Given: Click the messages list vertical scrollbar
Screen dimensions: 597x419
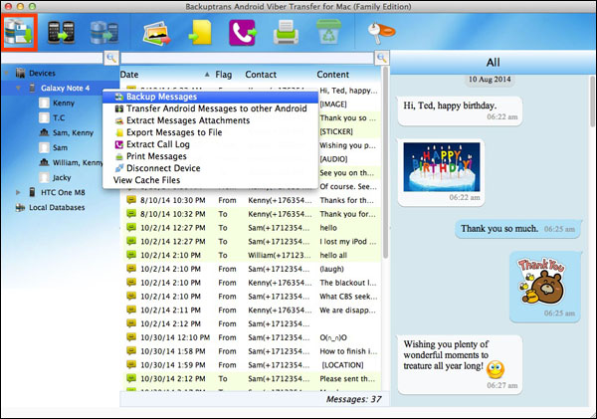Looking at the screenshot, I should coord(385,164).
